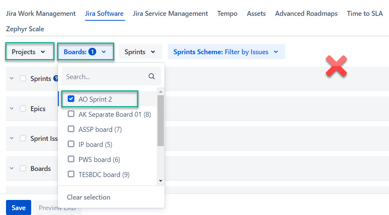Check the AK Separate Board 01 option
This screenshot has height=215, width=389.
(x=71, y=114)
